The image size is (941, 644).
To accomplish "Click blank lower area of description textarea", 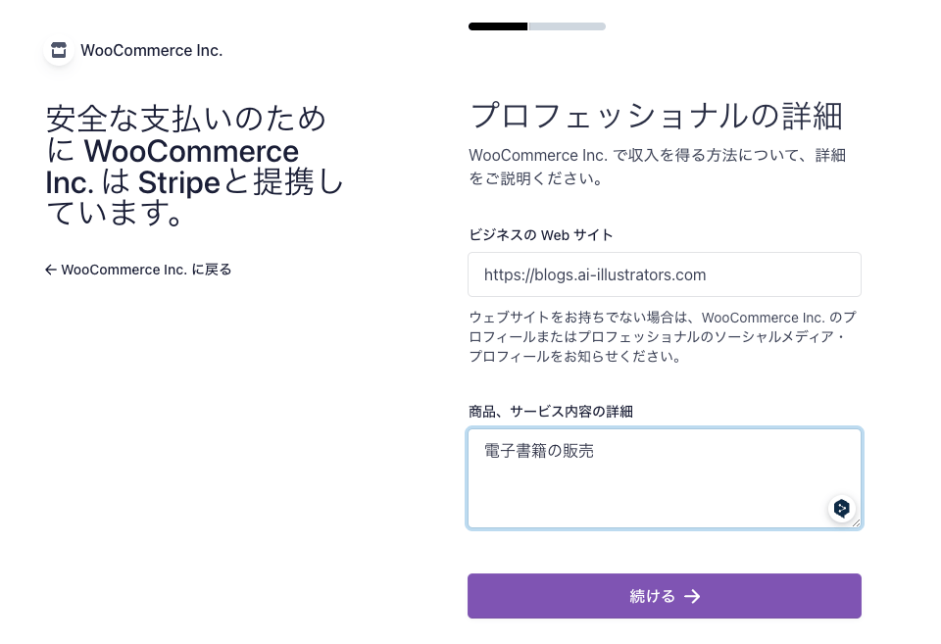I will [627, 498].
